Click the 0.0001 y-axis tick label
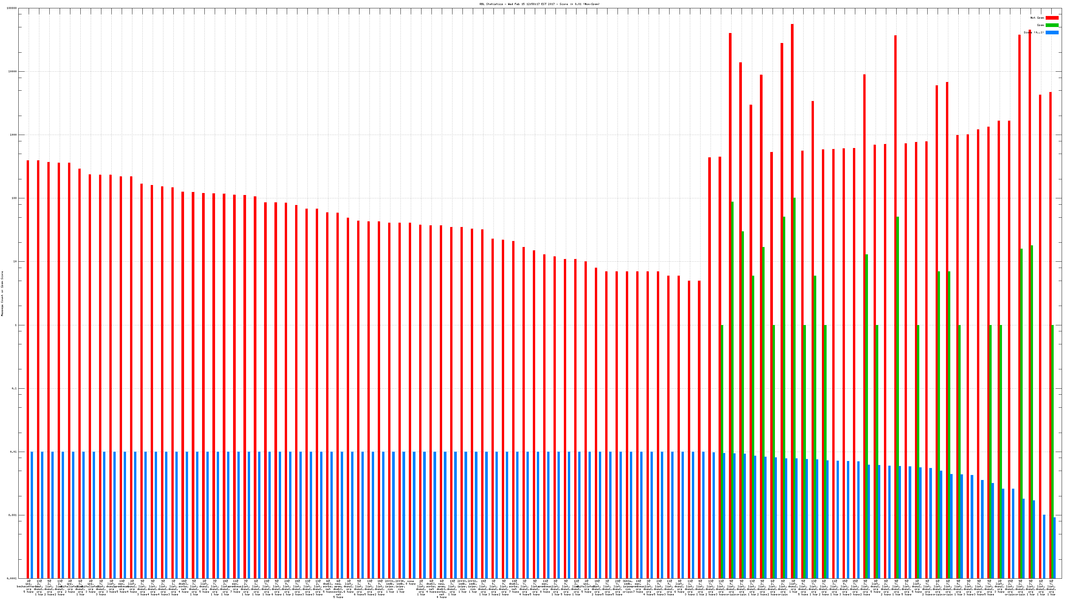1067x600 pixels. click(12, 578)
